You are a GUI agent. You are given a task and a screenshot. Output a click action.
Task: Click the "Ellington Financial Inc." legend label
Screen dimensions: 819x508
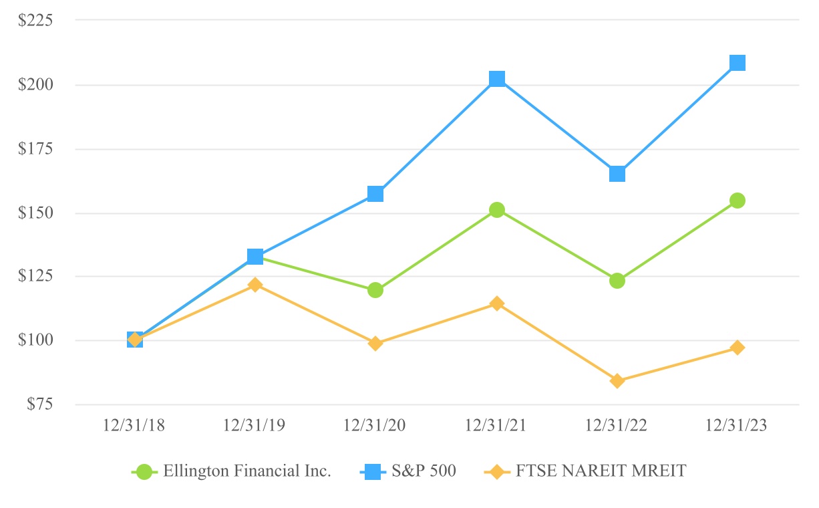click(247, 471)
